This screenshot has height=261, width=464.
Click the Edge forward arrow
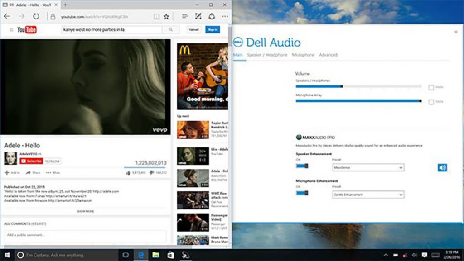[22, 17]
